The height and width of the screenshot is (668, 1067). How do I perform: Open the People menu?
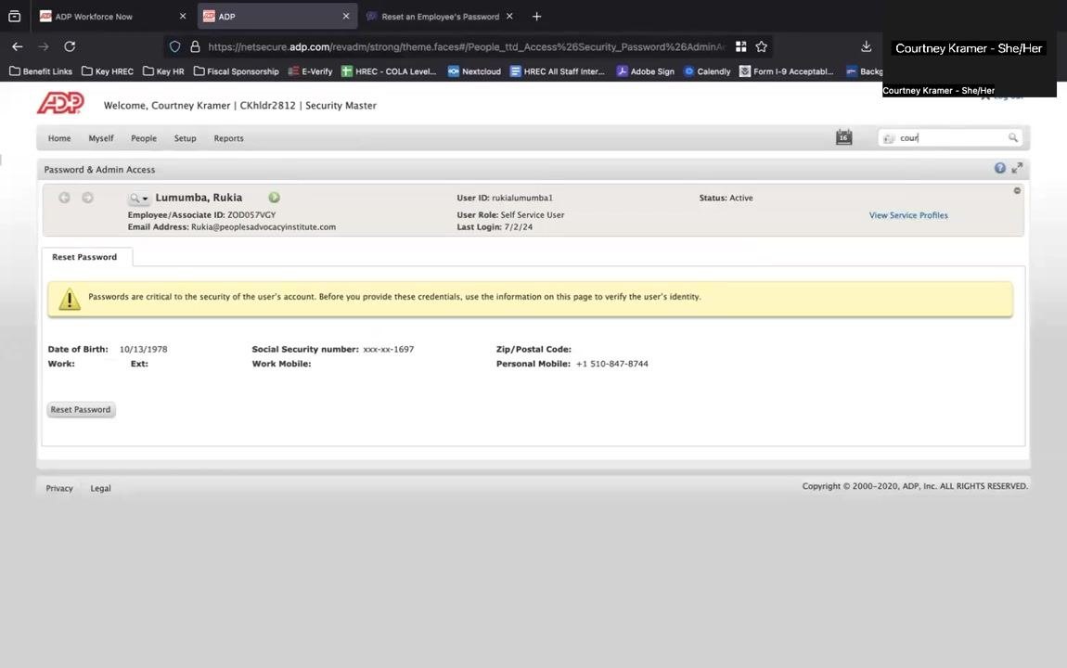144,138
